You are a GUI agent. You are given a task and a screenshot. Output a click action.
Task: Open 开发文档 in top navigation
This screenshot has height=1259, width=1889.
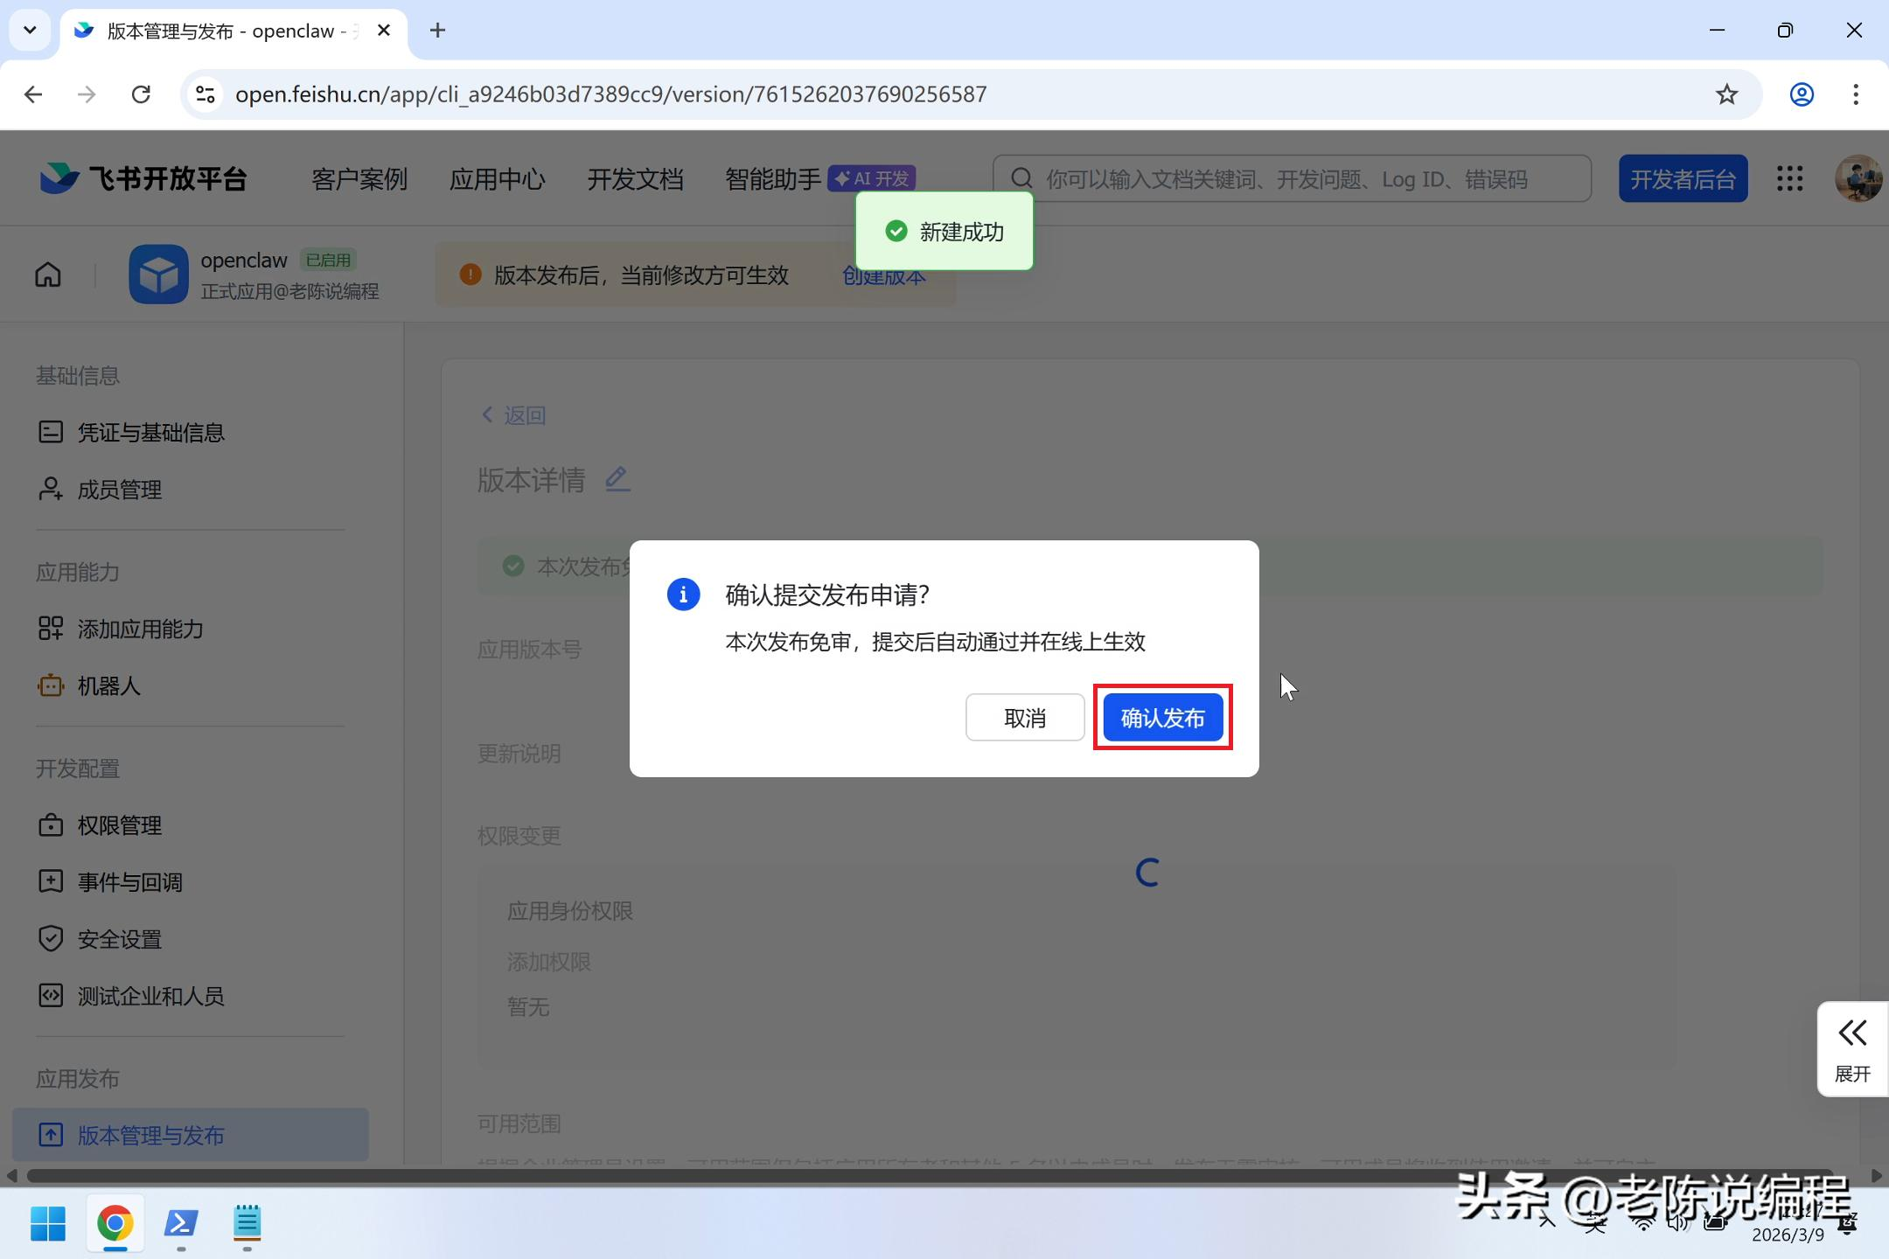point(635,179)
